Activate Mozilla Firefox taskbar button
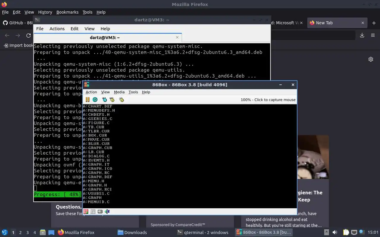Viewport: 380px width, 237px height. 85,232
